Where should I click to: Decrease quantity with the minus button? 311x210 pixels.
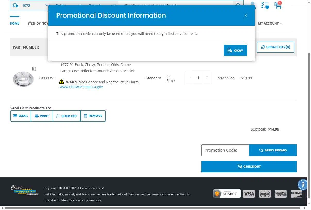189,78
